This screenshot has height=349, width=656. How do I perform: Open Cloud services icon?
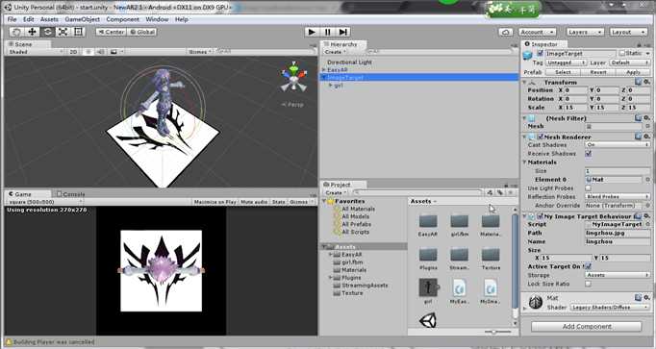[505, 32]
